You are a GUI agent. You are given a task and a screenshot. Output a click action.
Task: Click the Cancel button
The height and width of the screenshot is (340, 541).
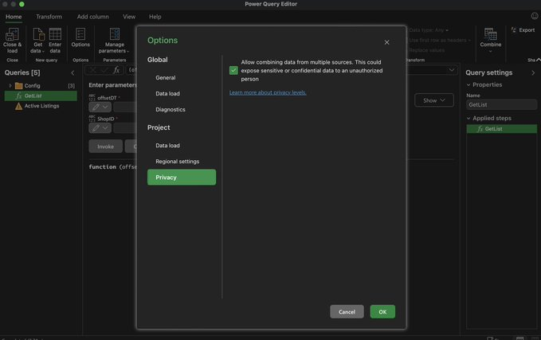347,311
